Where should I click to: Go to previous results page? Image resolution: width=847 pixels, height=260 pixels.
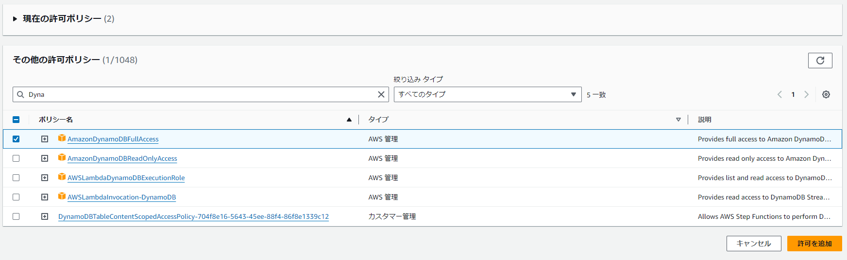(779, 94)
